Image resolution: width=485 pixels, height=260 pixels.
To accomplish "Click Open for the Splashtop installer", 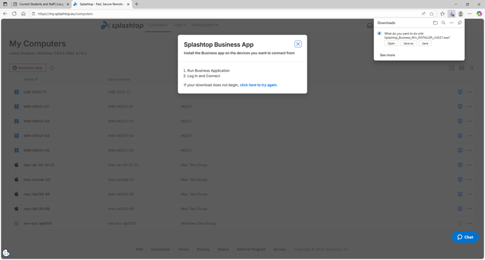I will click(391, 44).
